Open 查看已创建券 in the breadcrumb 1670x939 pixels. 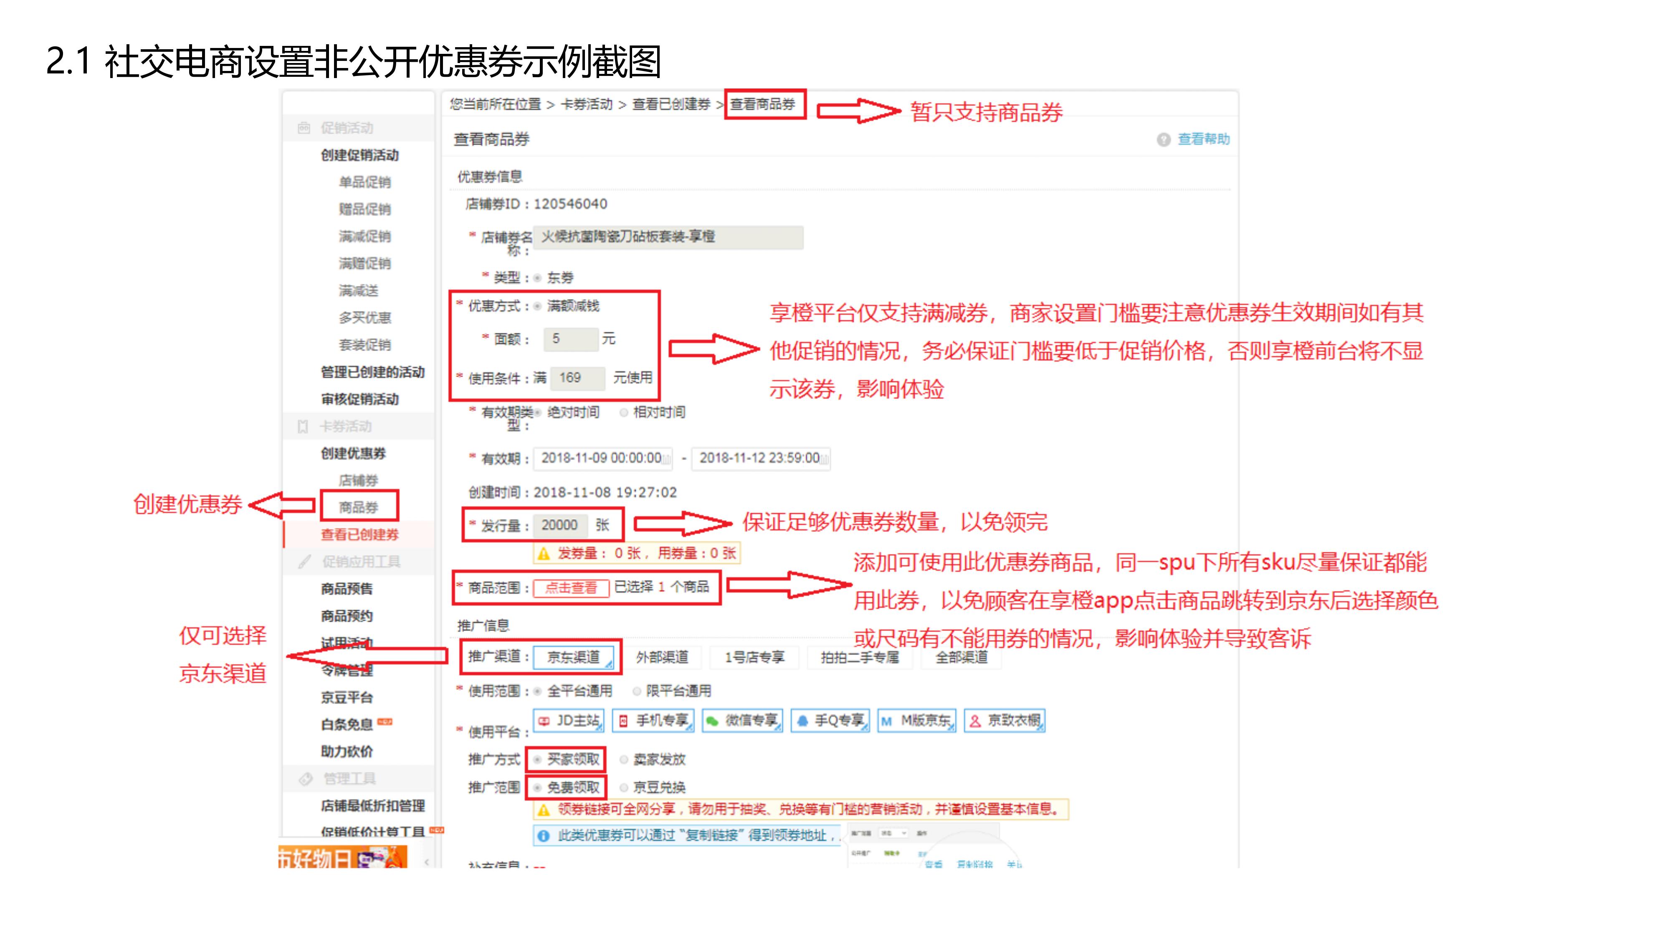pos(671,104)
